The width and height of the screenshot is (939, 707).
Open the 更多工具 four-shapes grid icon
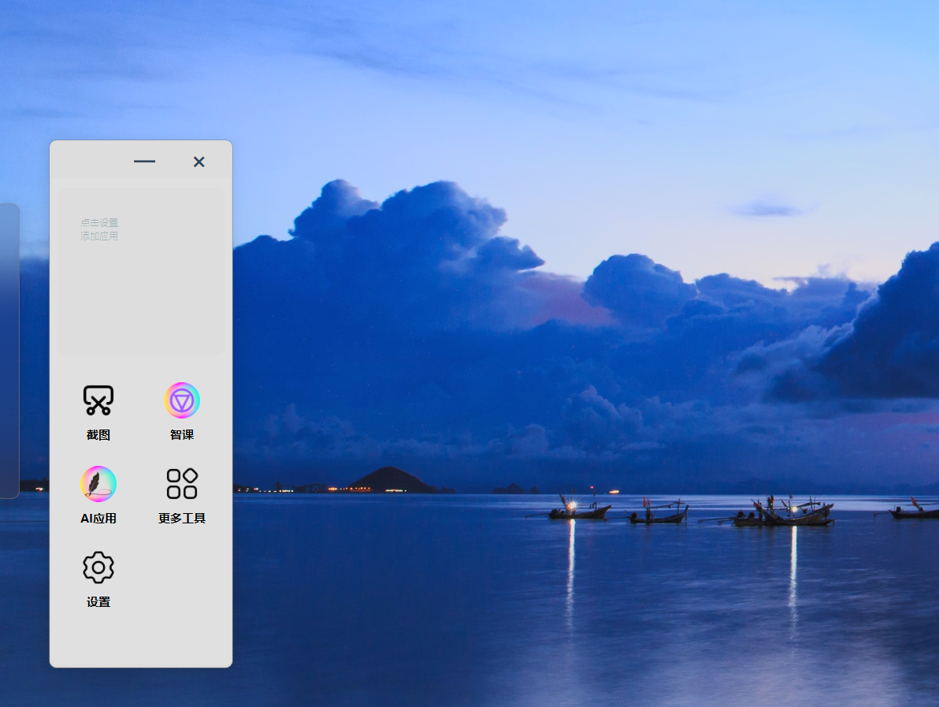(x=182, y=484)
